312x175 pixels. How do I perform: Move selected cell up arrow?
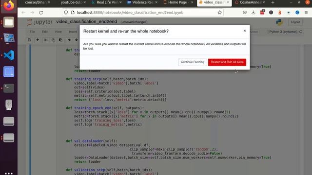69,40
